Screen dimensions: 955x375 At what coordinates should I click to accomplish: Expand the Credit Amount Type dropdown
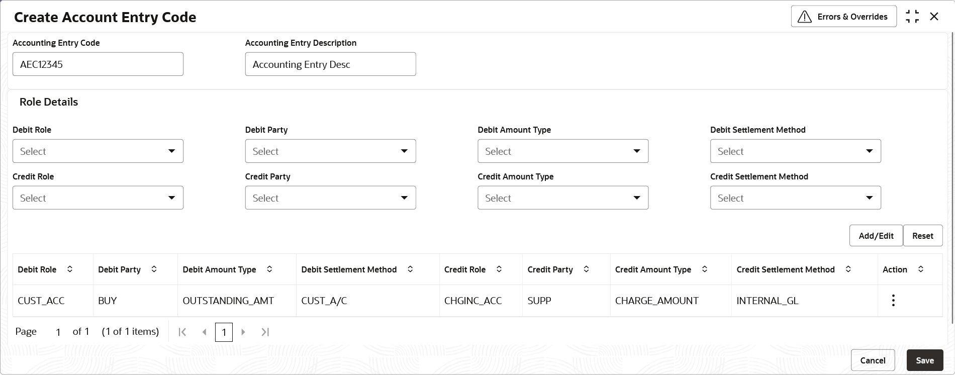click(x=563, y=198)
